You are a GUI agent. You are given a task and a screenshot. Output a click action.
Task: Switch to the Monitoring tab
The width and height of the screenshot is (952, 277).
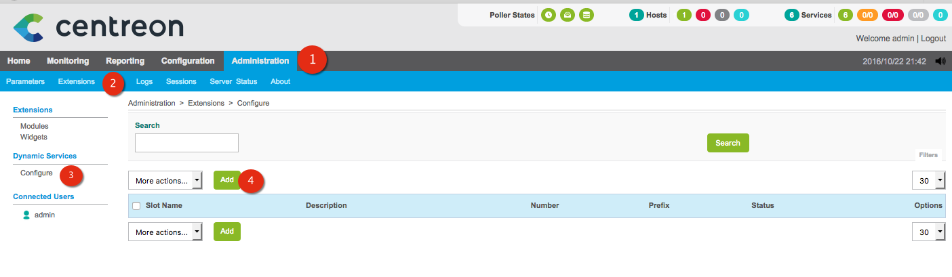68,61
